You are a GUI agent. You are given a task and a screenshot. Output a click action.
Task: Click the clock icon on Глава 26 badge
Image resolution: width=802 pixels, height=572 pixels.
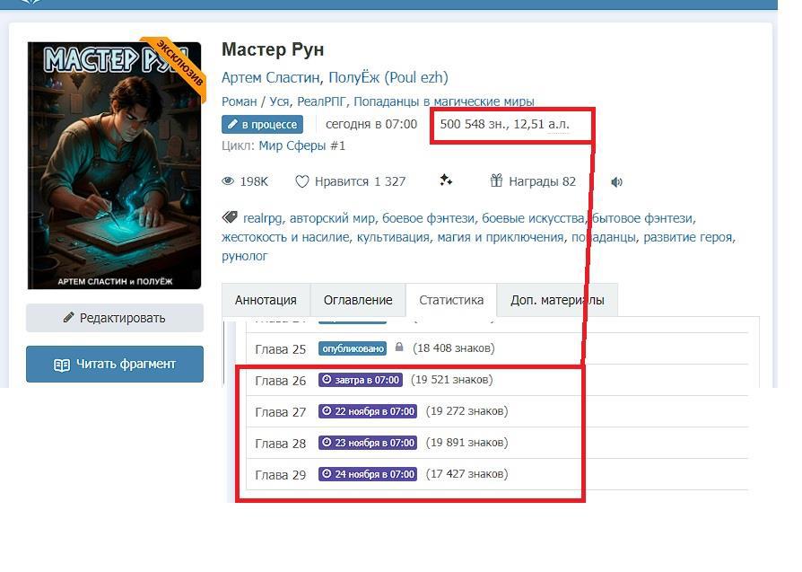pyautogui.click(x=327, y=380)
